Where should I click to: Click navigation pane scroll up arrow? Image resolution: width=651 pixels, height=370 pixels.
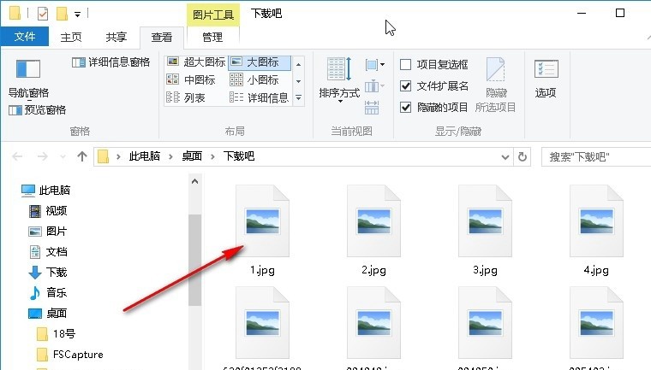[194, 181]
